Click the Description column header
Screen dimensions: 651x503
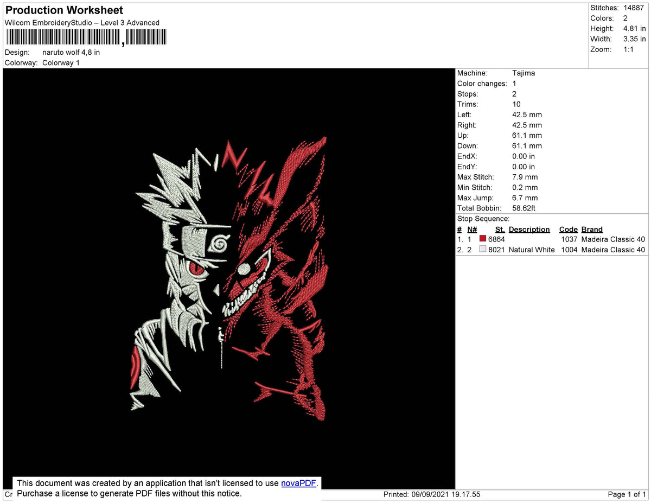coord(529,229)
